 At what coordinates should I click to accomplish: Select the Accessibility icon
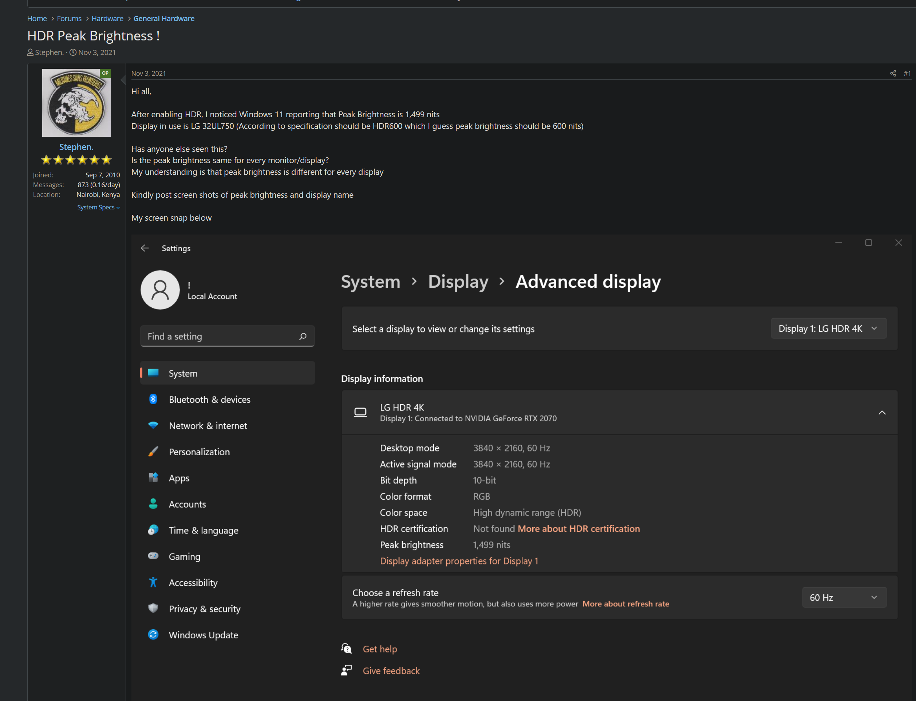(x=154, y=583)
